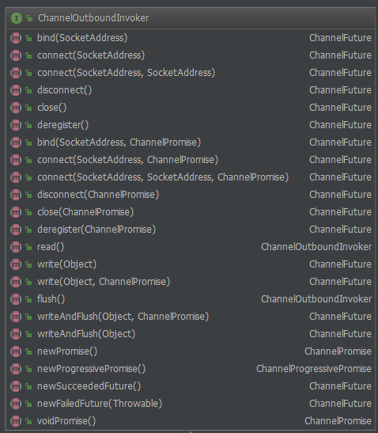Image resolution: width=378 pixels, height=433 pixels.
Task: Click public visibility icon beside voidPromise()
Action: click(28, 421)
